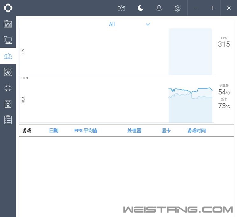Take a screenshot with the camera icon
The height and width of the screenshot is (217, 237).
(x=122, y=8)
